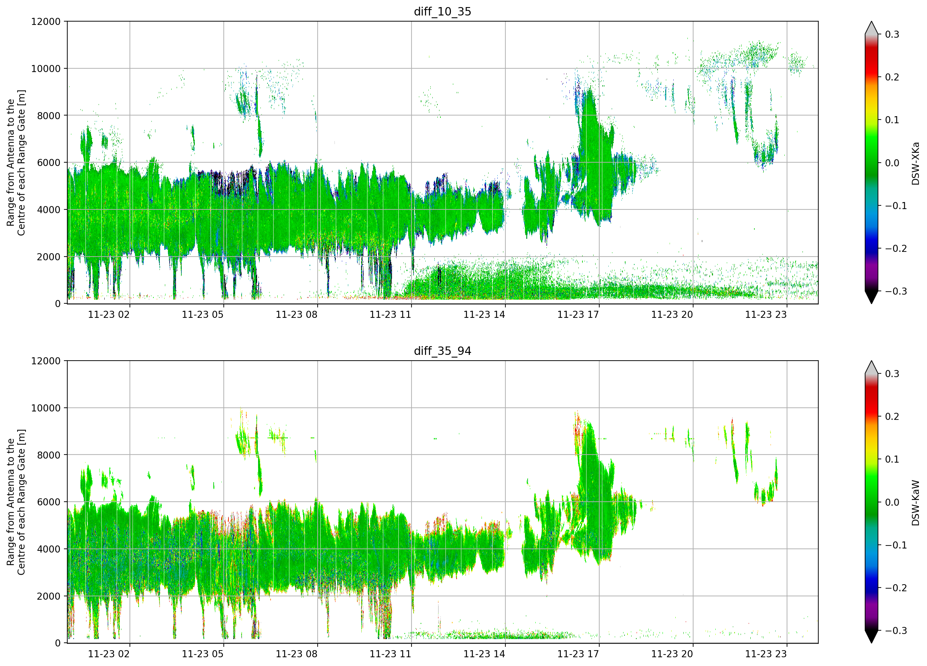Image resolution: width=927 pixels, height=666 pixels.
Task: Click the diff_10_35 plot title
Action: coord(442,11)
